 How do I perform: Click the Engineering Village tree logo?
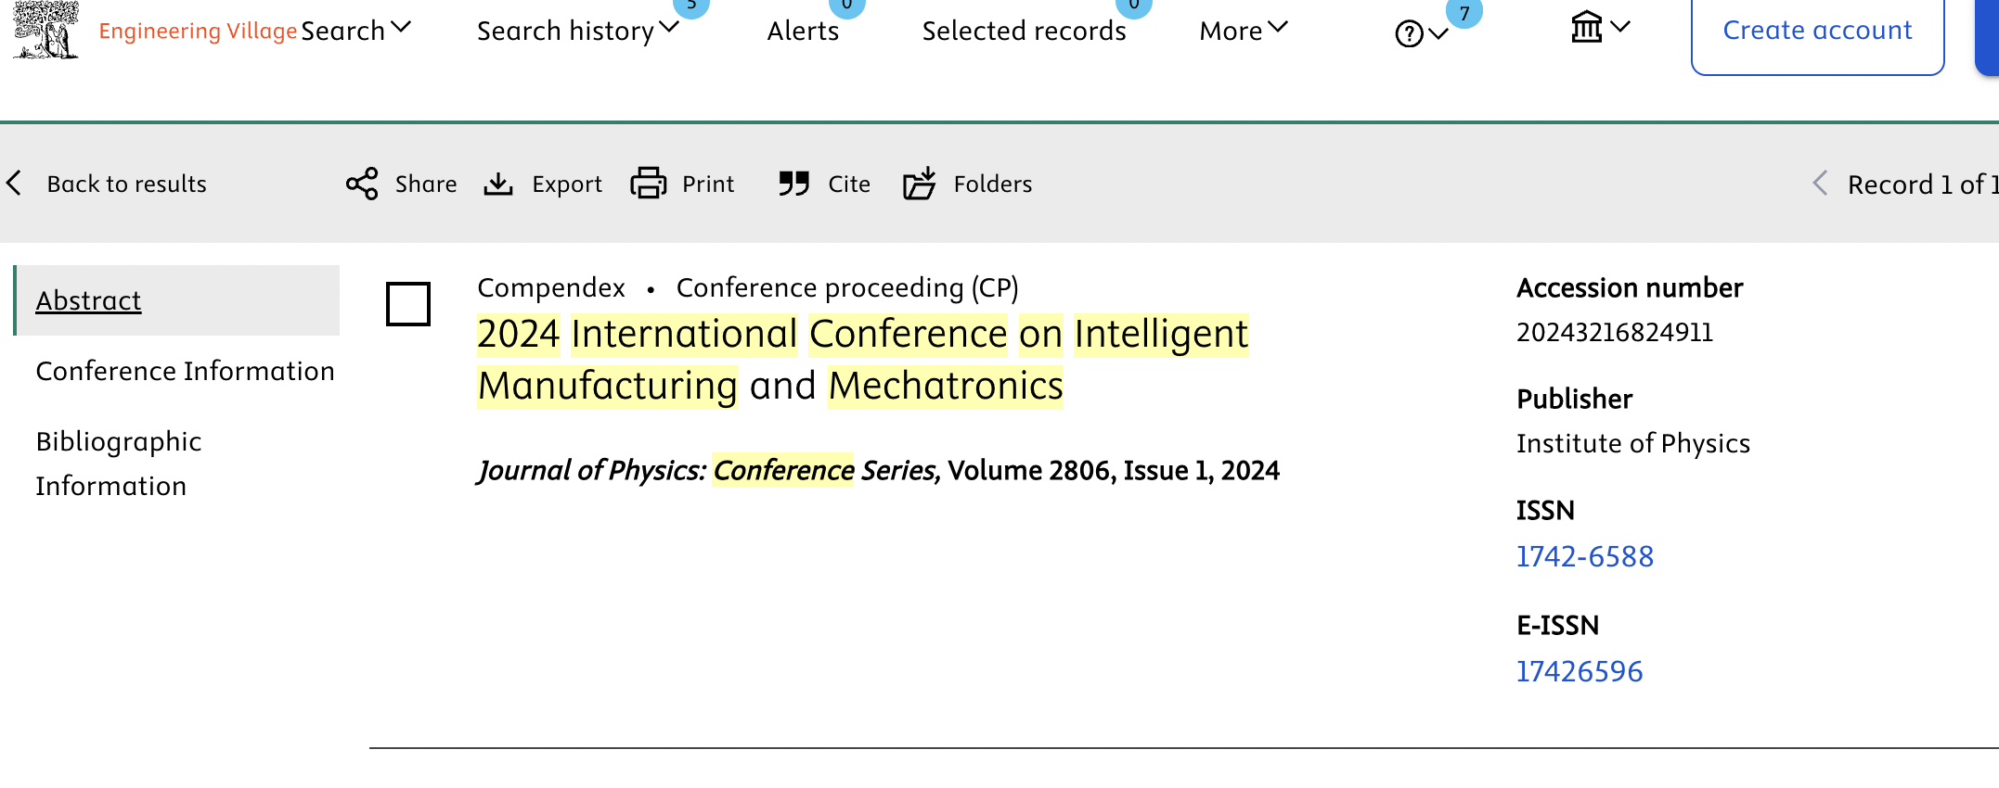[x=45, y=30]
